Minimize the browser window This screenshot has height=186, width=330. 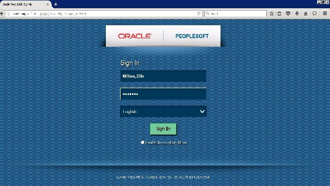point(319,2)
